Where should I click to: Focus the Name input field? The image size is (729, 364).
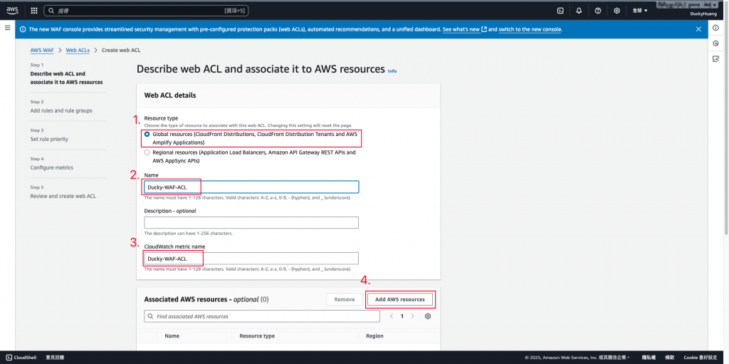(x=251, y=187)
